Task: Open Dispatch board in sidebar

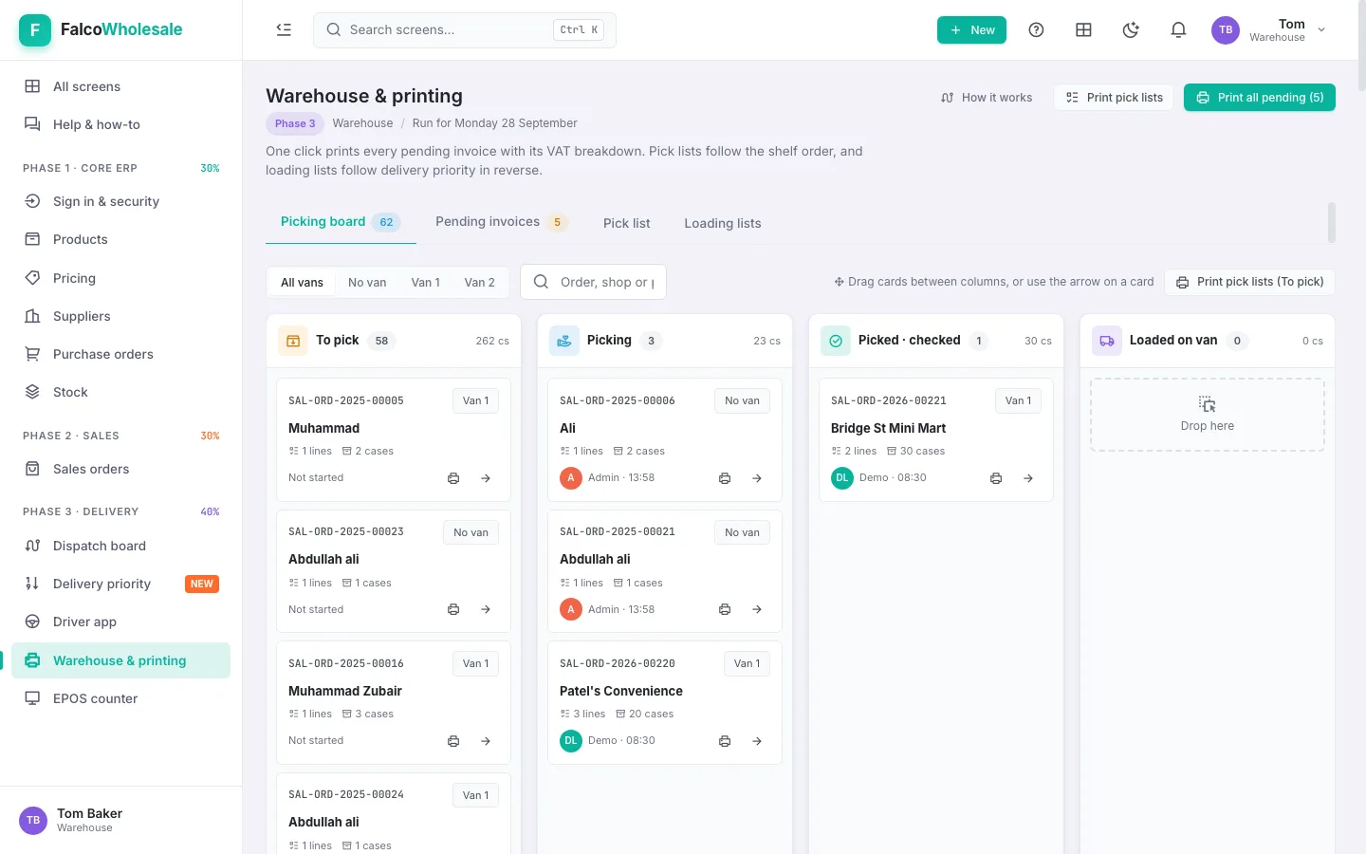Action: [x=120, y=546]
